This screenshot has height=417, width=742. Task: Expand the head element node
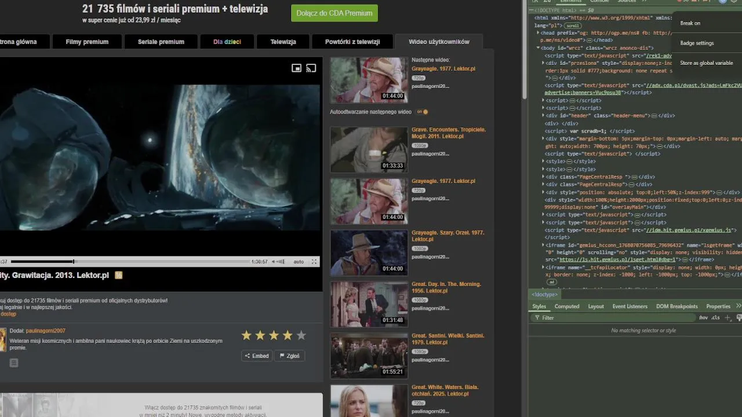click(538, 33)
